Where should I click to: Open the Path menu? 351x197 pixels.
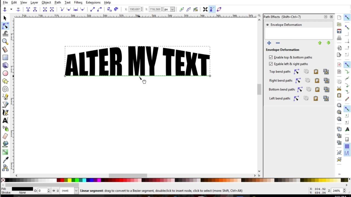58,2
